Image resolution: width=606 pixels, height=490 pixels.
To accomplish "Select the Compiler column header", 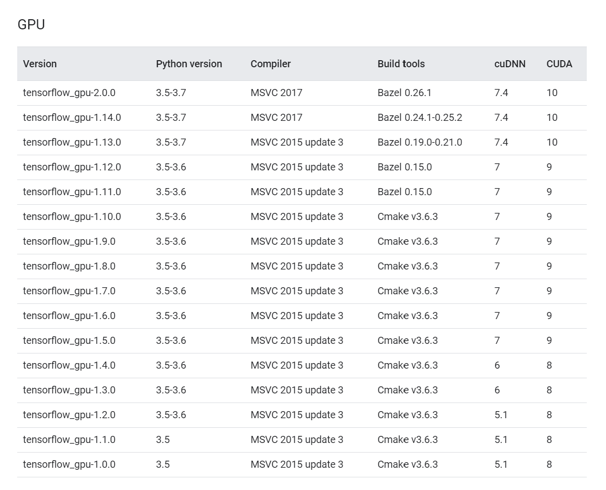I will (x=271, y=64).
